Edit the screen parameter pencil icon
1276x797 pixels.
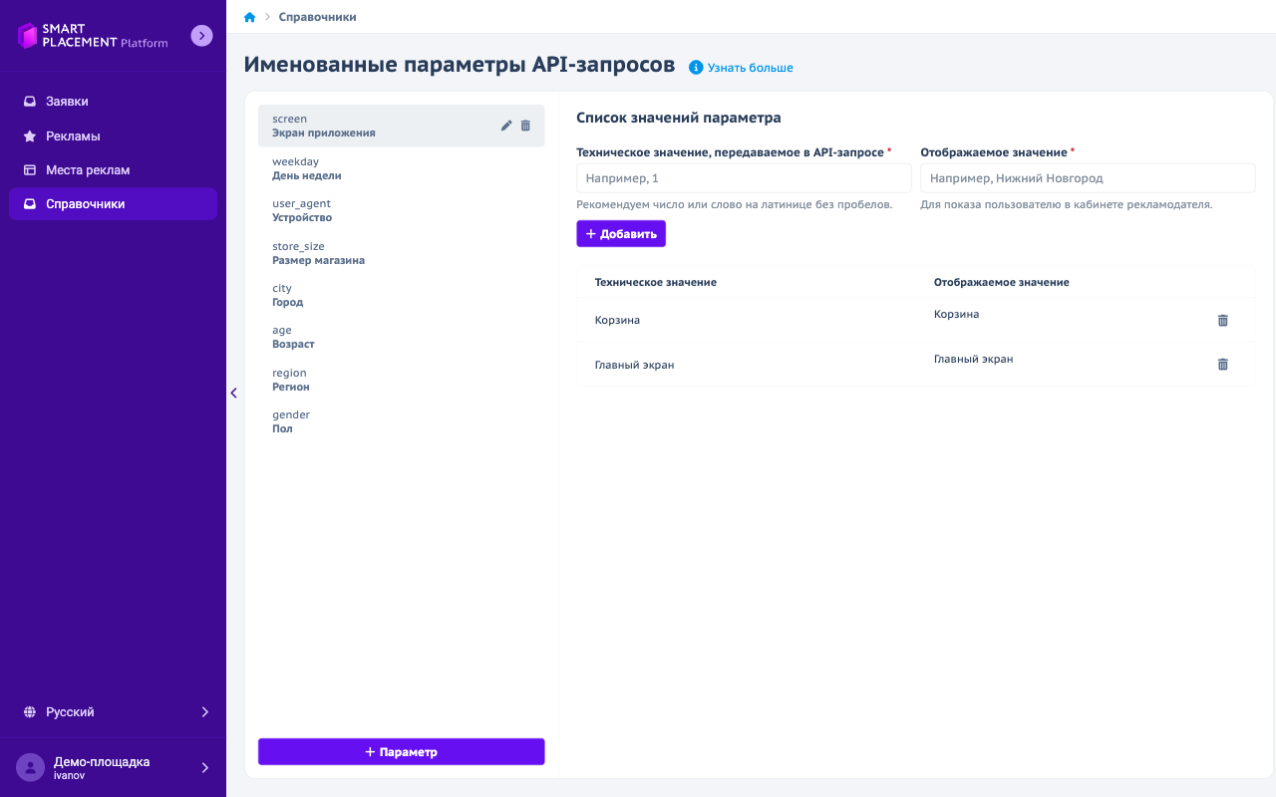pyautogui.click(x=506, y=126)
